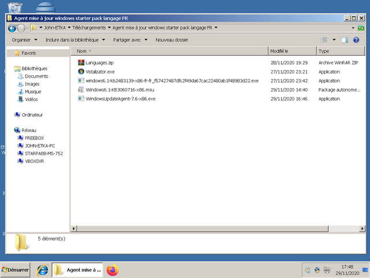
Task: Select windows6.1-kb2483139-x86-fr-fr file name
Action: pos(172,81)
